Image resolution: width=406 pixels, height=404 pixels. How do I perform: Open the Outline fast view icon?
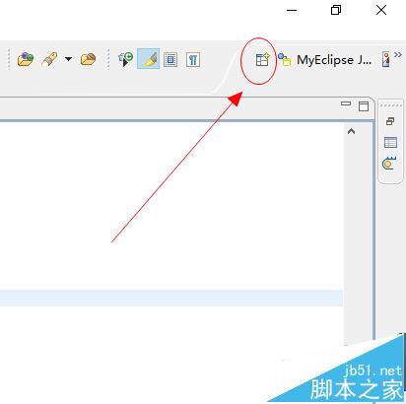[390, 142]
